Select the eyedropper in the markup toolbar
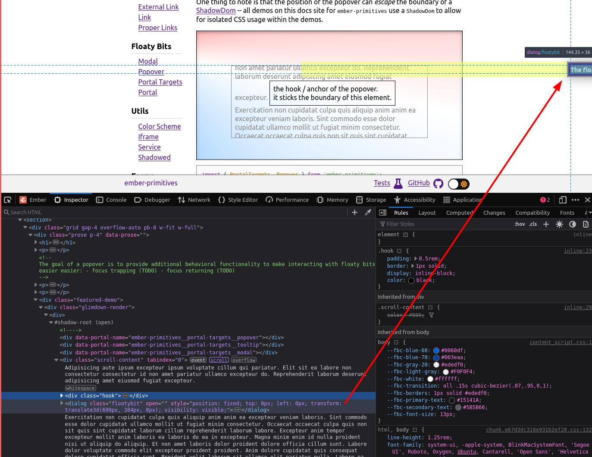The height and width of the screenshot is (457, 592). coord(368,212)
